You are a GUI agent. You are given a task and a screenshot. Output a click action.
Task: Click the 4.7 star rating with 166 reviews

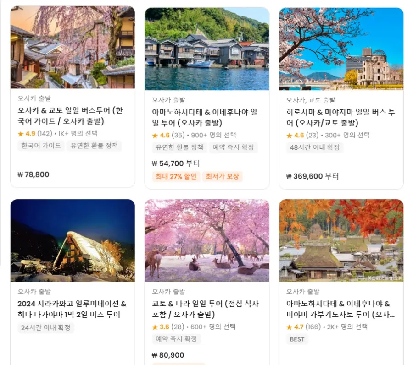(x=303, y=327)
